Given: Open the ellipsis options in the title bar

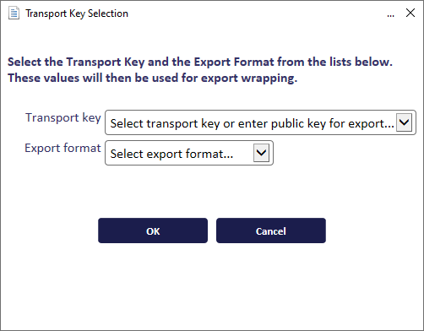Looking at the screenshot, I should [x=390, y=14].
